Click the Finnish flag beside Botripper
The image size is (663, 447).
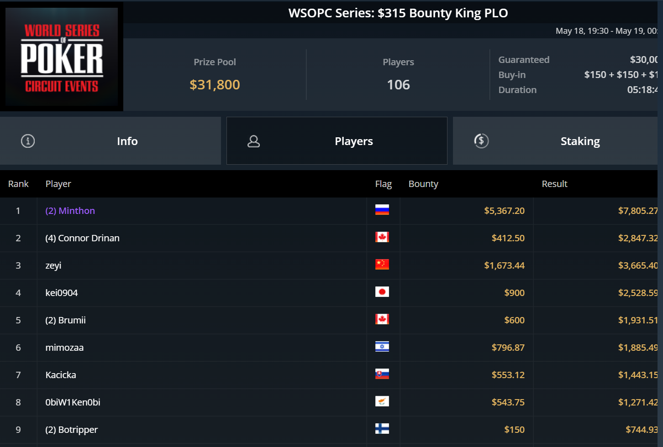point(382,429)
